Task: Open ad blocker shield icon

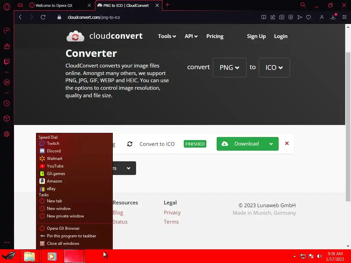Action: click(291, 17)
